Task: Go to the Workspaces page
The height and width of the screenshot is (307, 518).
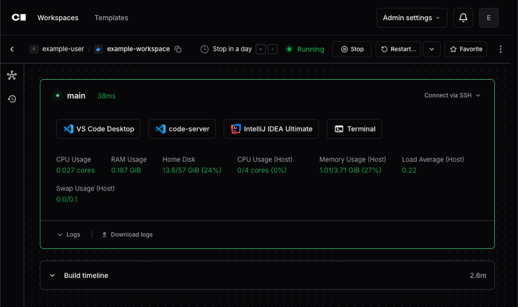Action: tap(58, 17)
